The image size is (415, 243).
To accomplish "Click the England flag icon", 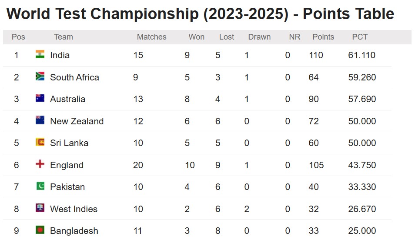I will point(40,164).
